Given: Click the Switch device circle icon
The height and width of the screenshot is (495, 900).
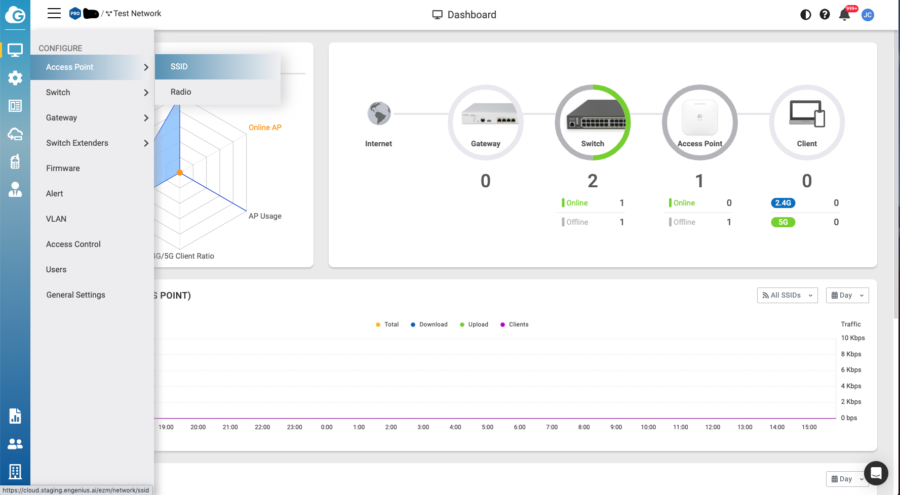Looking at the screenshot, I should coord(593,122).
